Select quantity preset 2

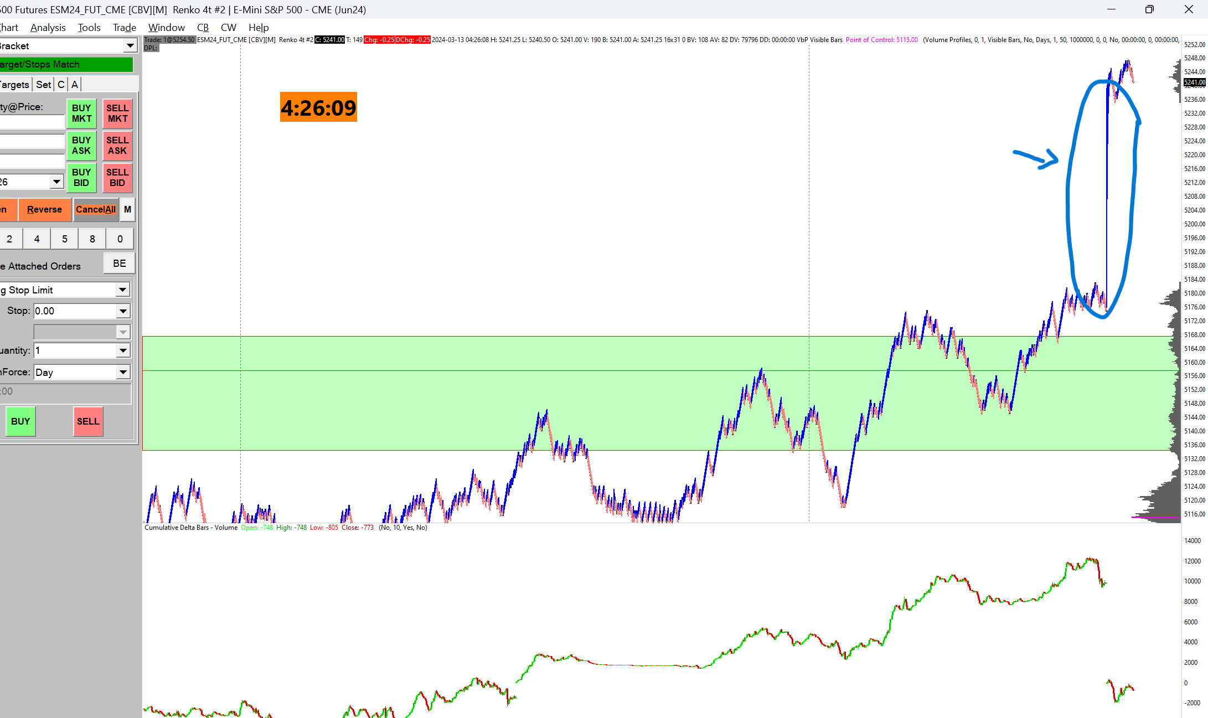click(9, 239)
